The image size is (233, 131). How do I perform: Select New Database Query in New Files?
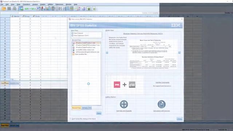click(81, 36)
